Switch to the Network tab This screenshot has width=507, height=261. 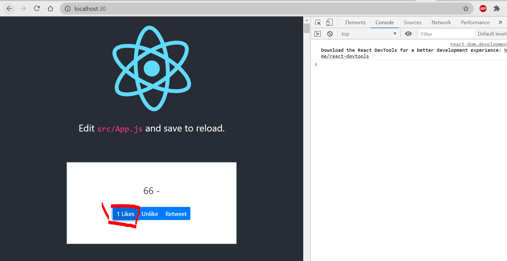441,22
